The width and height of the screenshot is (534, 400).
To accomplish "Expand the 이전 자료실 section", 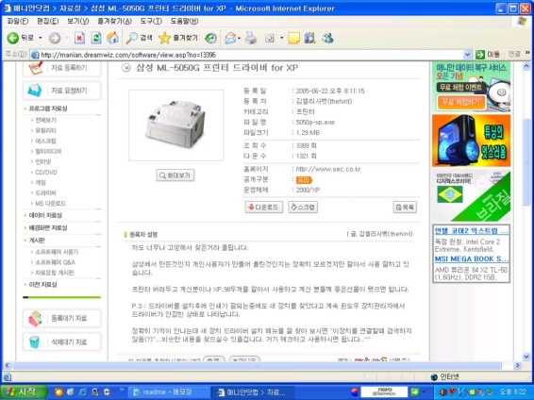I will tap(42, 284).
